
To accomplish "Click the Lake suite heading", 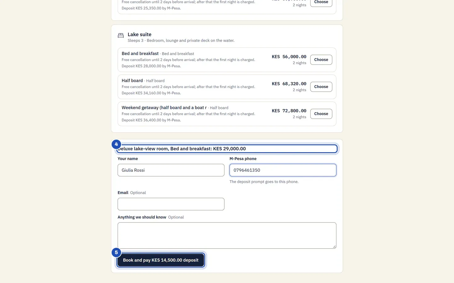I will 139,35.
